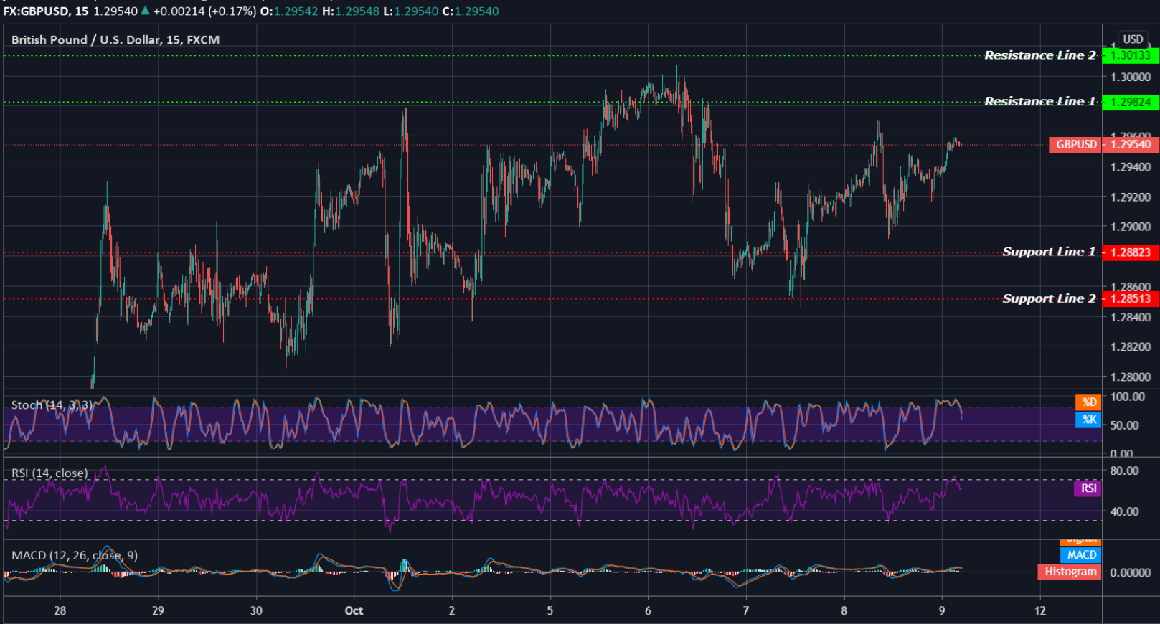
Task: Click the H:1.29548 high value in header
Action: (x=352, y=11)
